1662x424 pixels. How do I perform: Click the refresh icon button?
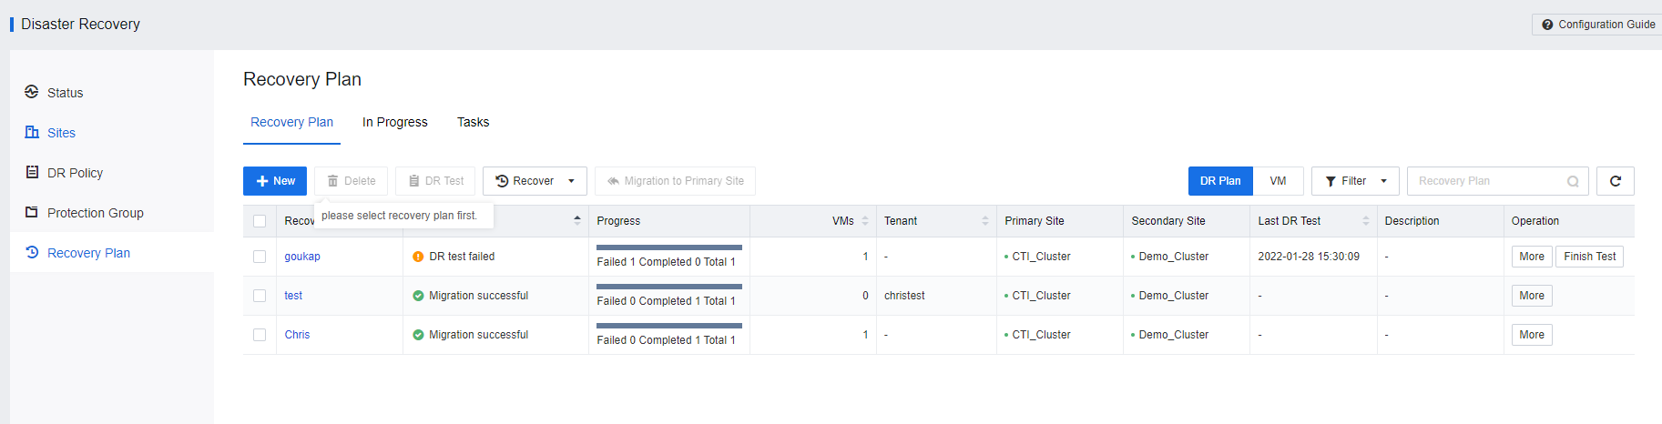[1615, 181]
